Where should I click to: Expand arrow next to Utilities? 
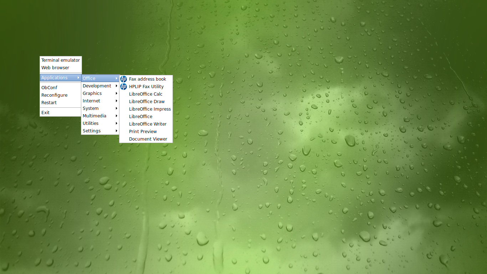point(116,123)
